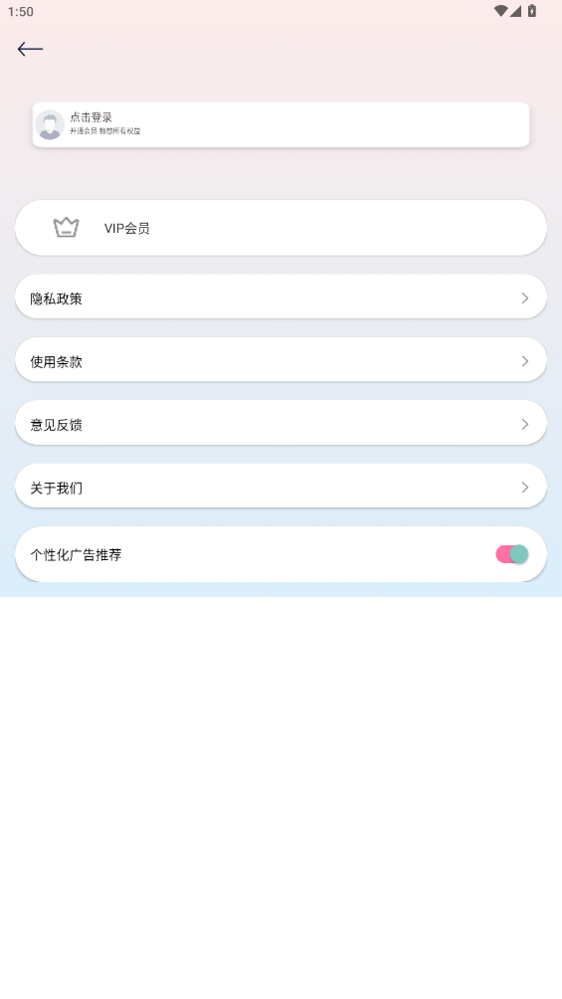Open 意见反馈 feedback entry
562x999 pixels.
[x=281, y=423]
